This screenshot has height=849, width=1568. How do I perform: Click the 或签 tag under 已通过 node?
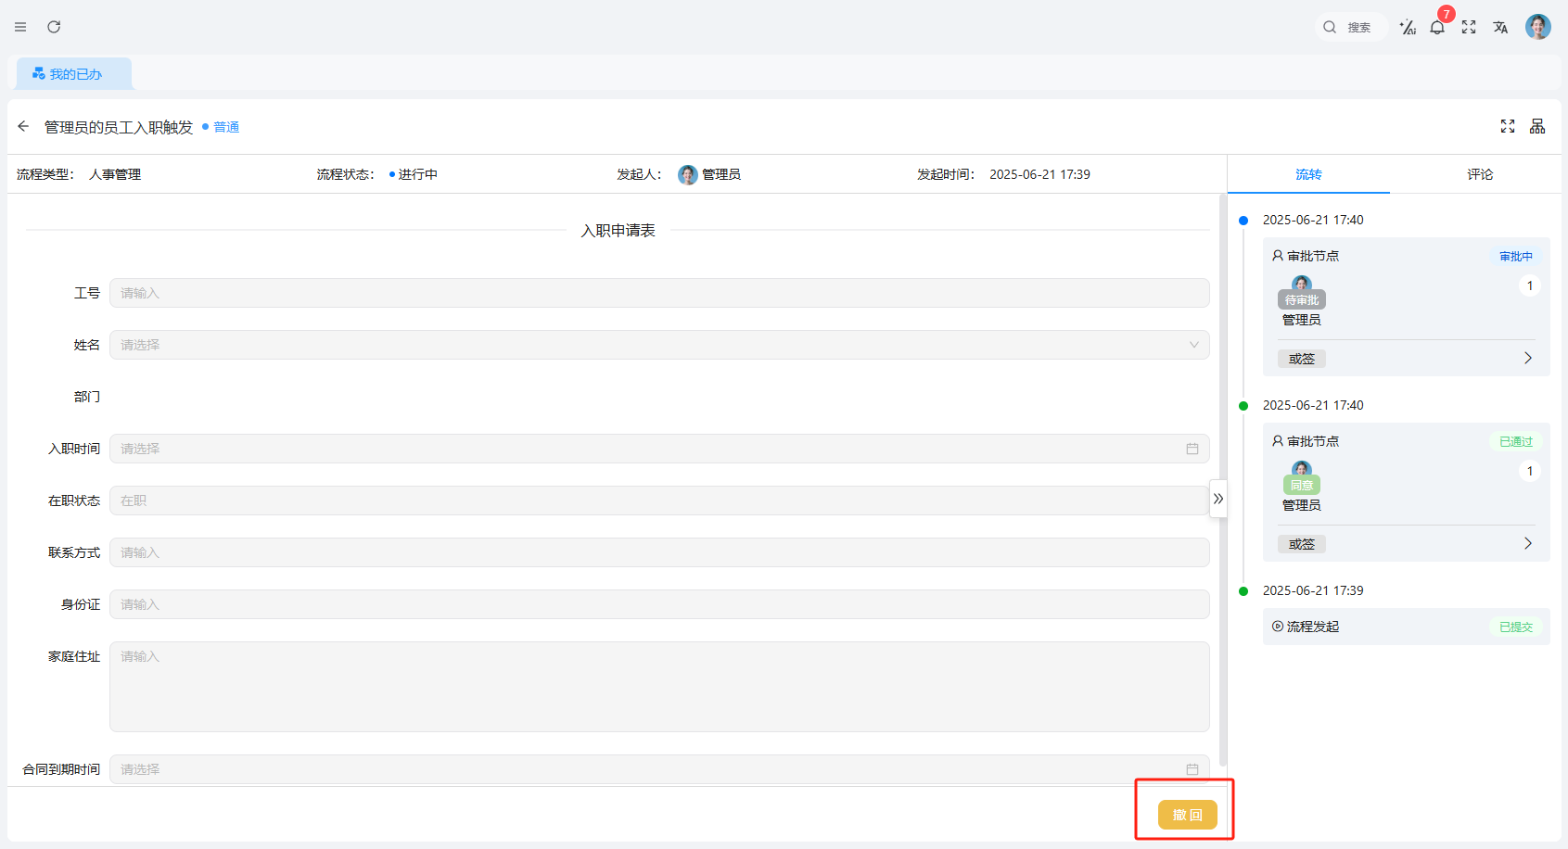point(1302,544)
